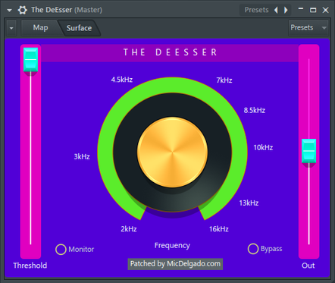Open the plugin menu arrow in title bar
Screen dimensions: 335x283
coord(9,11)
